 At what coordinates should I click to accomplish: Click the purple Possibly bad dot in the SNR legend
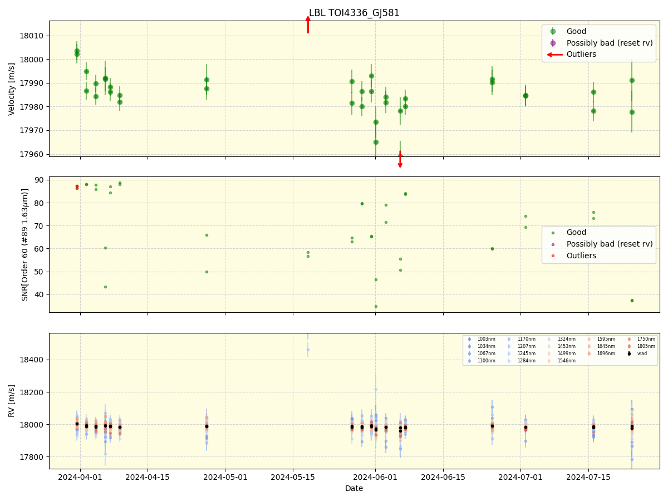553,244
